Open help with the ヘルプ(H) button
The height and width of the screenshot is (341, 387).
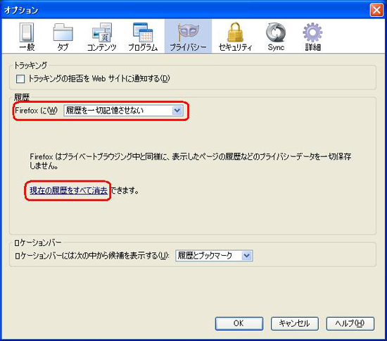350,323
